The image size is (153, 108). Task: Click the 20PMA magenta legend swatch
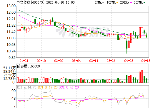click(x=131, y=2)
